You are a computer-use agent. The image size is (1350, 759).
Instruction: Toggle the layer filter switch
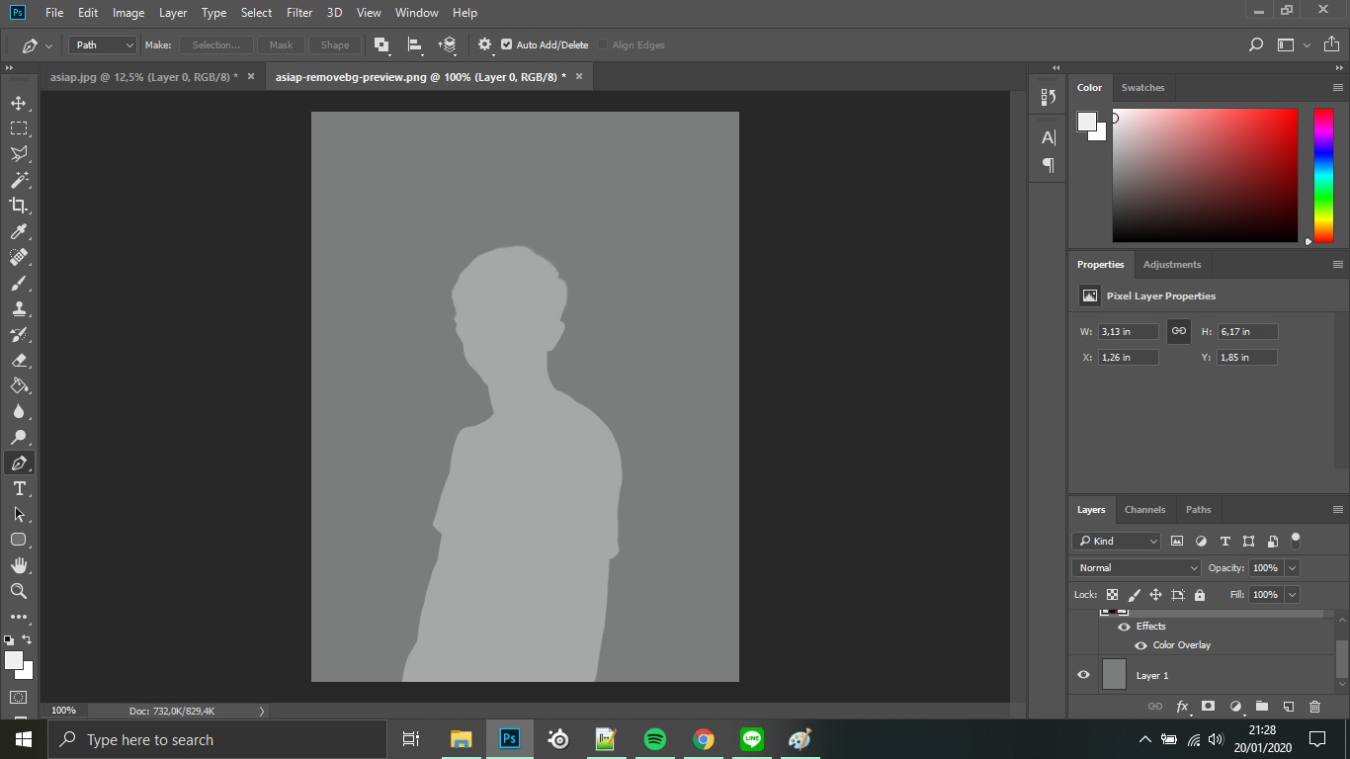click(1296, 540)
